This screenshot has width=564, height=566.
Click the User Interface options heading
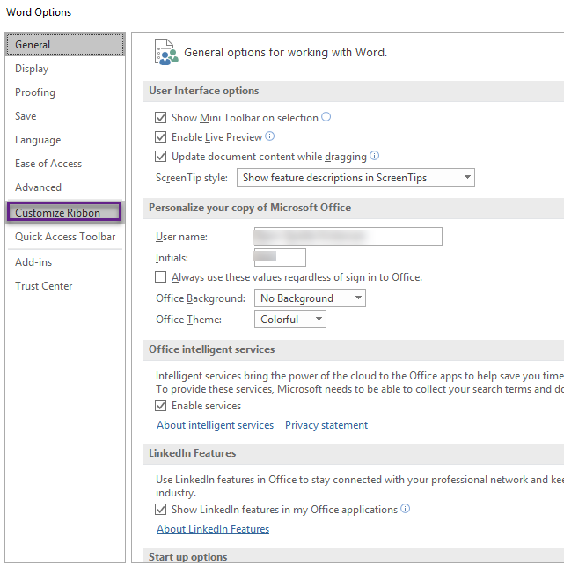[204, 91]
